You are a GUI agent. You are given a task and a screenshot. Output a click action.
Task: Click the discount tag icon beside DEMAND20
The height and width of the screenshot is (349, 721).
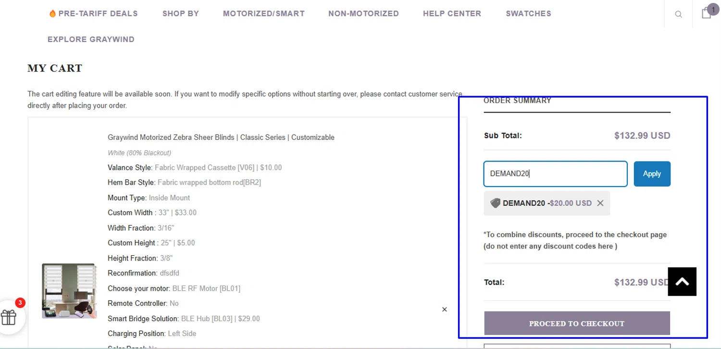point(495,203)
